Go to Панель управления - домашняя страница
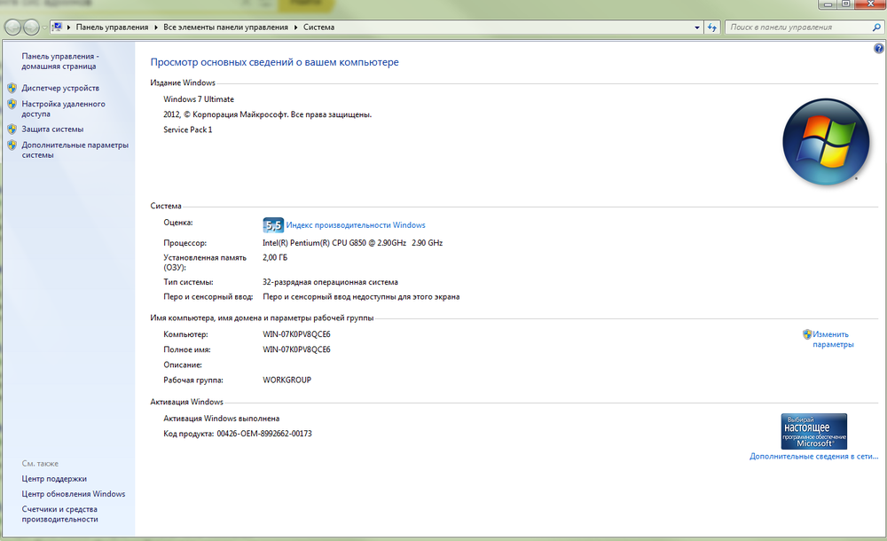The width and height of the screenshot is (887, 541). pos(60,60)
